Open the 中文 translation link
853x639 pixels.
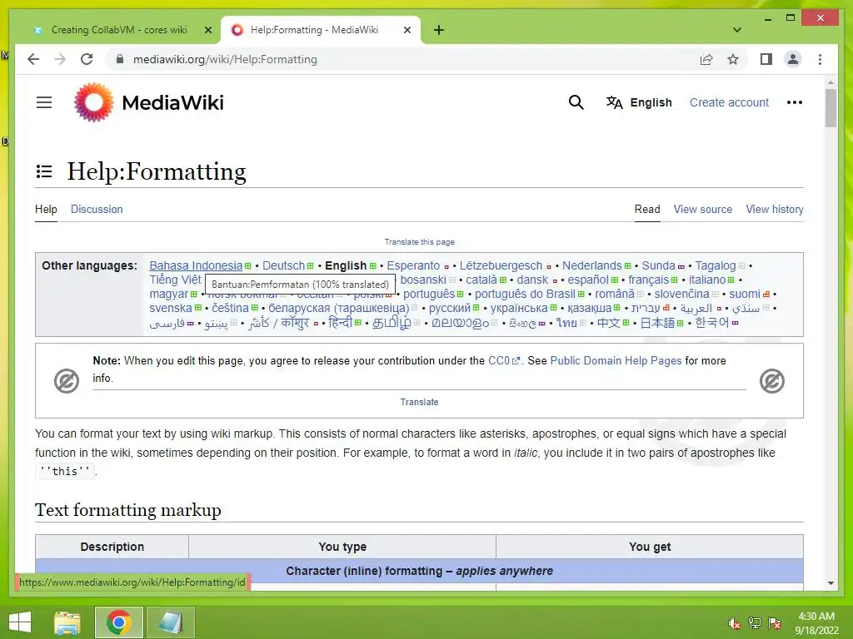click(x=609, y=323)
